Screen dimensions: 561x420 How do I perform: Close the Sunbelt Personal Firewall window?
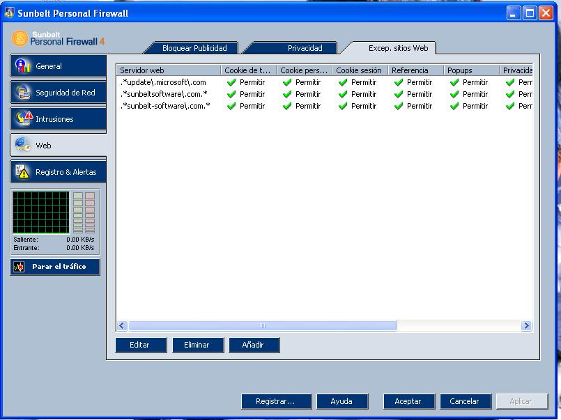pos(546,13)
